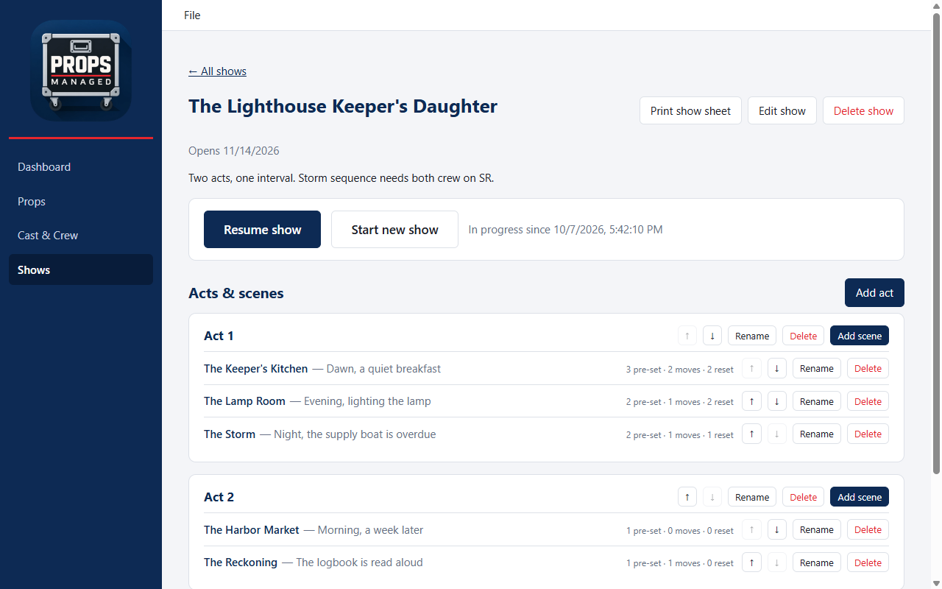Delete The Storm scene
The width and height of the screenshot is (942, 589).
click(x=868, y=434)
